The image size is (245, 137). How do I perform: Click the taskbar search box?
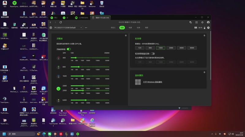(21, 134)
